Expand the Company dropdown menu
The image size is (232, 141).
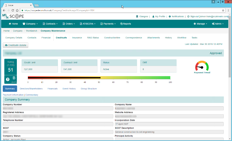pyautogui.click(x=30, y=24)
